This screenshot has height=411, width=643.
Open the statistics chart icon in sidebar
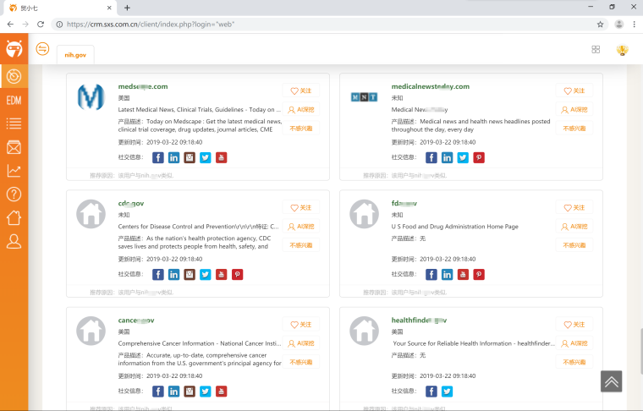tap(14, 171)
